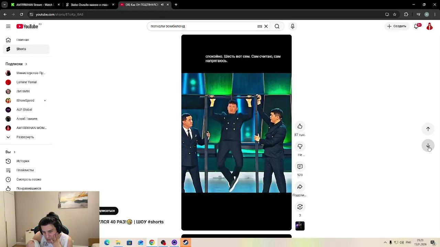Open 'Понравившиеся' in the sidebar
The width and height of the screenshot is (440, 247).
coord(26,189)
